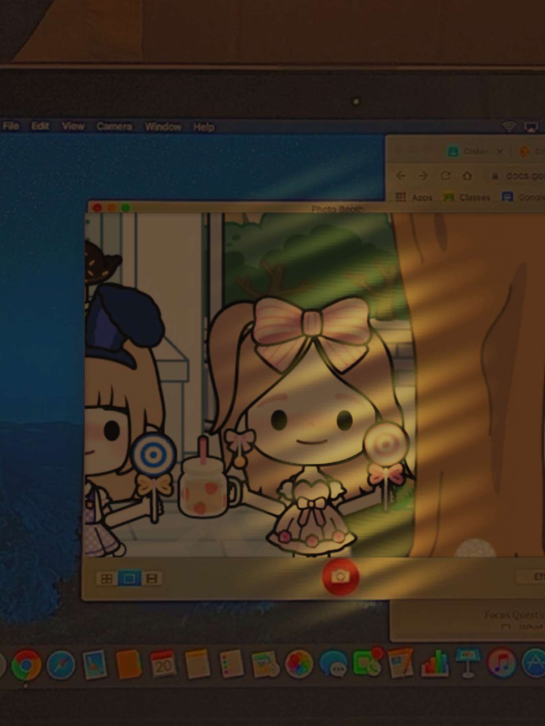
Task: Open Calendar from the Dock
Action: coord(163,664)
